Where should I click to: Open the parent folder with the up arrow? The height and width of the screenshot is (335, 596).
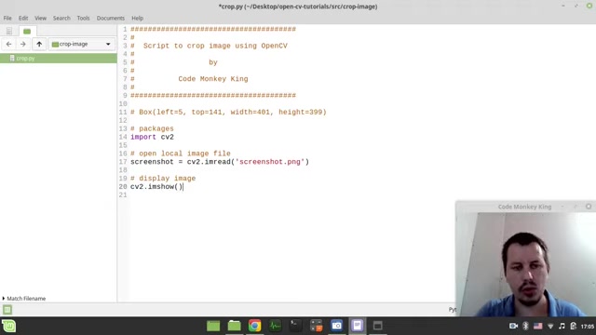point(39,44)
